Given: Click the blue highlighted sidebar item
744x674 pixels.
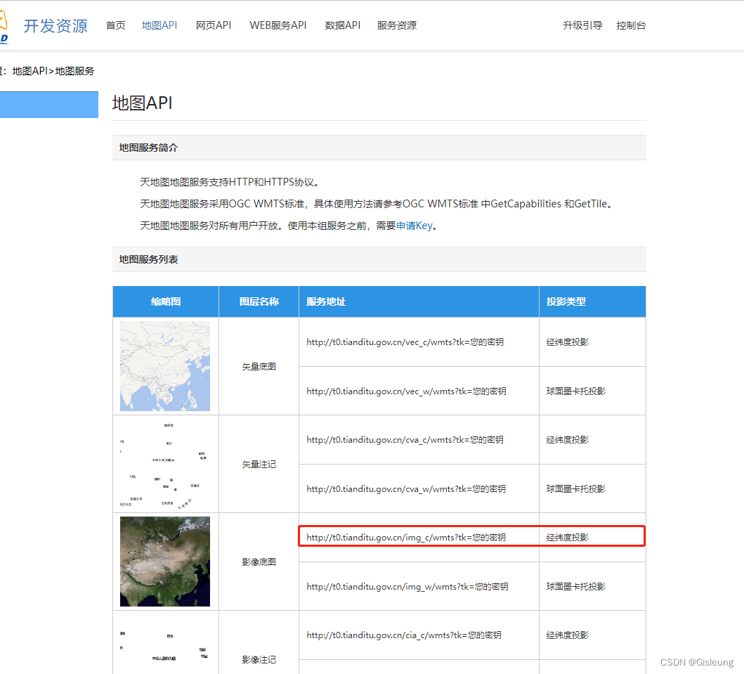Looking at the screenshot, I should (49, 105).
